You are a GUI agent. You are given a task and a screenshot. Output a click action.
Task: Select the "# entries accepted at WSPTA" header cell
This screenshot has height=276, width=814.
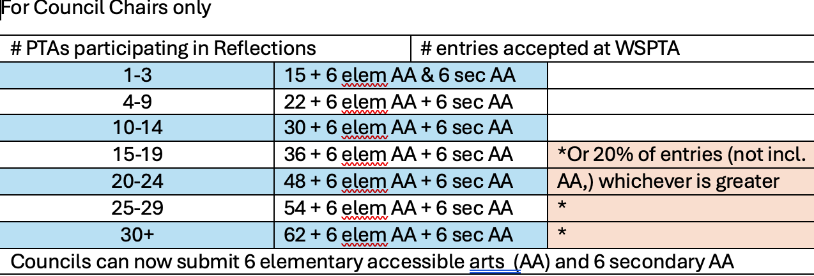[x=549, y=49]
